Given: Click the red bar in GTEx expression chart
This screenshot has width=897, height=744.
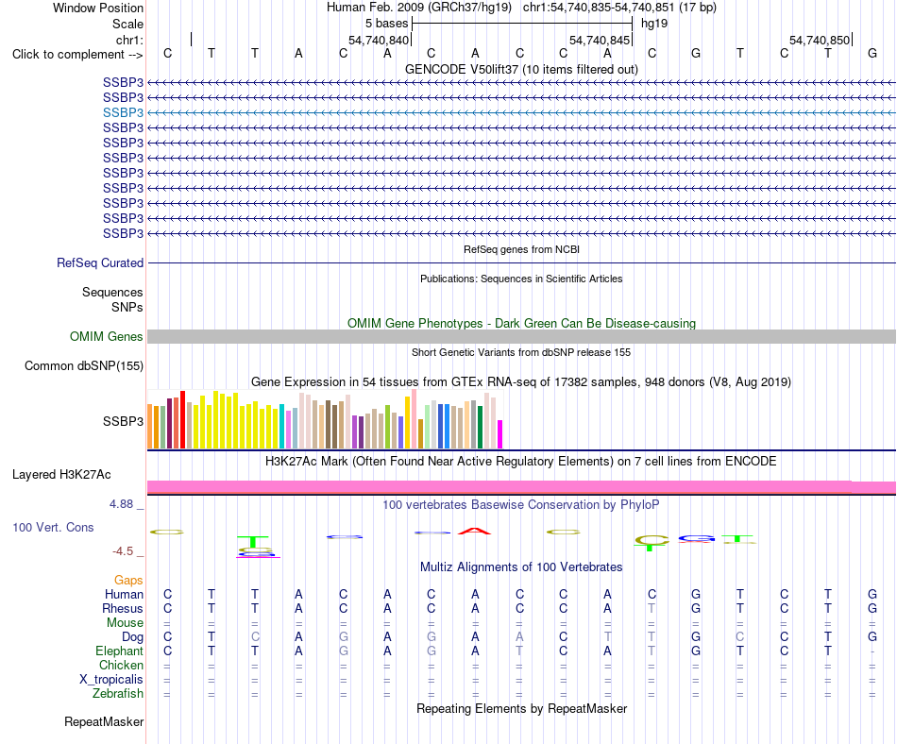Looking at the screenshot, I should coord(183,419).
